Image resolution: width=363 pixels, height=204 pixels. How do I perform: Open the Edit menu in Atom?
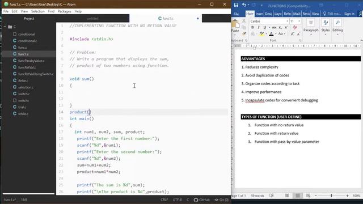[x=14, y=11]
